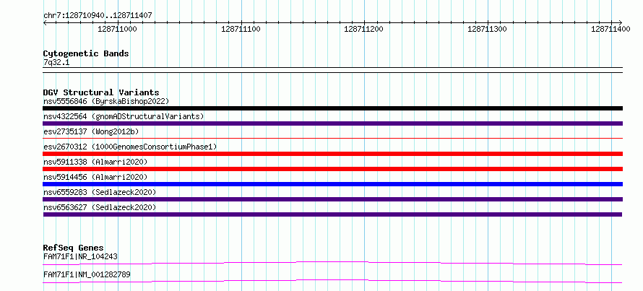Open esv2670312 (1000GenomesConsortiumPhase1) label
643x291 pixels.
(x=130, y=147)
